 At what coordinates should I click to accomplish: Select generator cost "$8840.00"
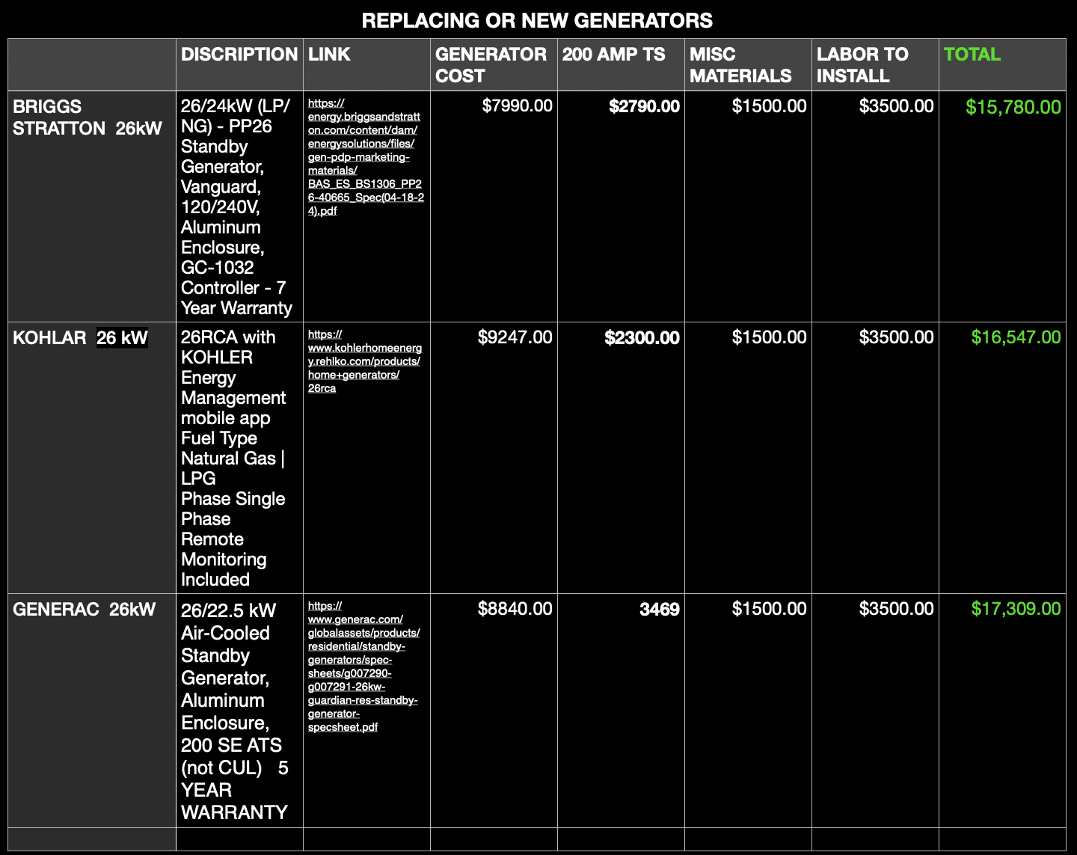515,609
